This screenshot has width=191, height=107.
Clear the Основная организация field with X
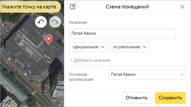(182, 75)
